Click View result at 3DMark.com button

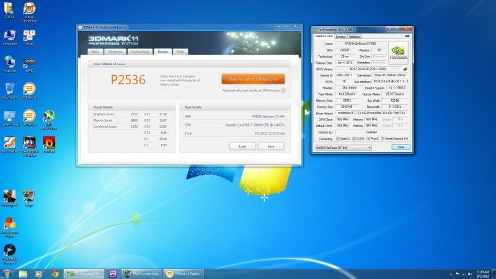[x=253, y=79]
